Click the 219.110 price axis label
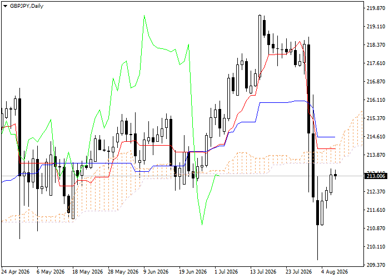This screenshot has width=389, height=278. [376, 27]
